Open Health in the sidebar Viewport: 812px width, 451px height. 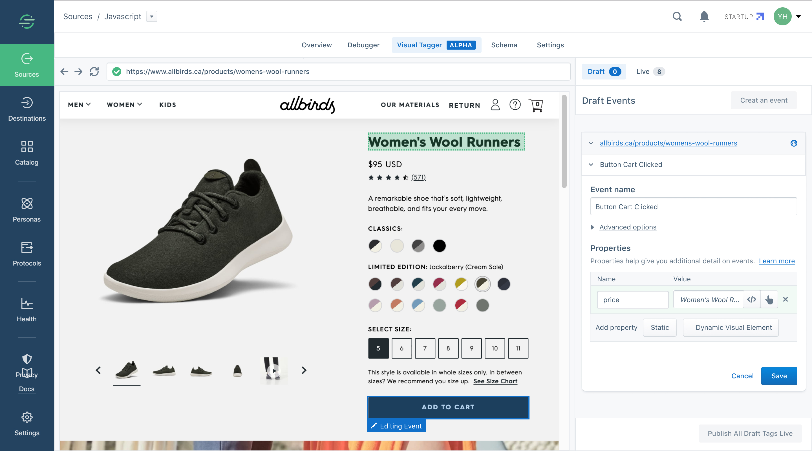27,310
